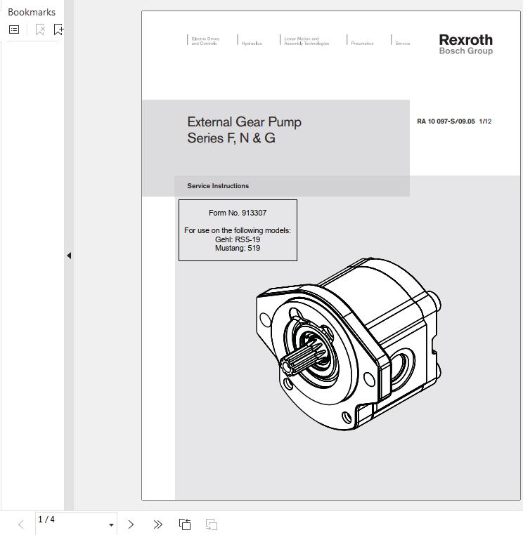Open the page number dropdown
Image resolution: width=523 pixels, height=535 pixels.
[x=111, y=525]
